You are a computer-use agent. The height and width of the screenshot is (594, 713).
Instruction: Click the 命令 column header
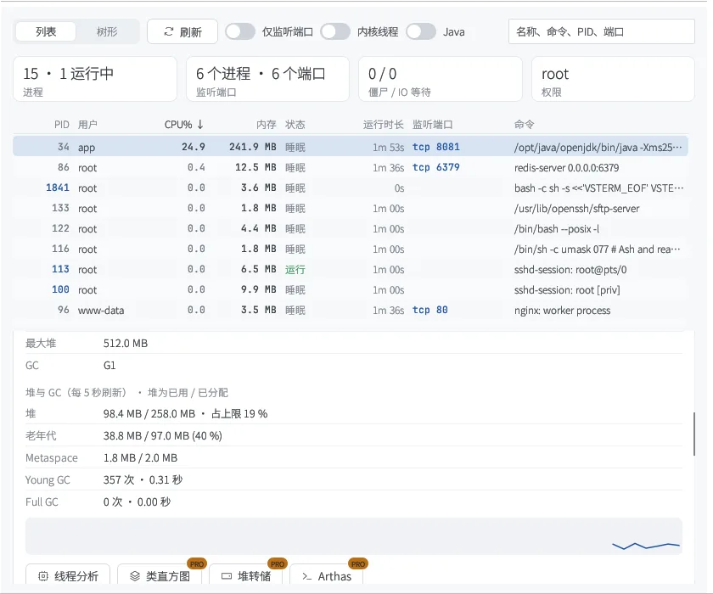(525, 125)
